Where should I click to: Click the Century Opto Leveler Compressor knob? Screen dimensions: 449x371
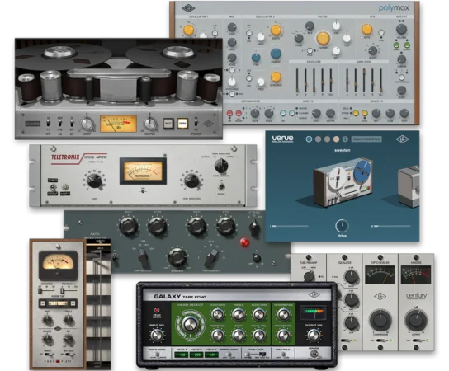(380, 320)
